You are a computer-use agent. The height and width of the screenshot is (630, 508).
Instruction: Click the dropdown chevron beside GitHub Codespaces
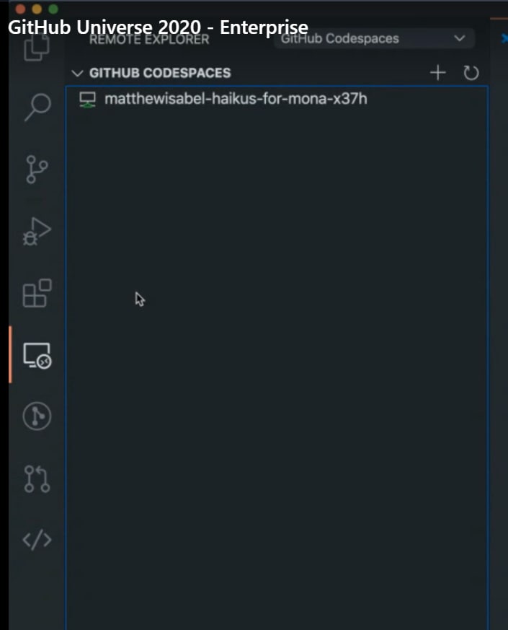460,38
